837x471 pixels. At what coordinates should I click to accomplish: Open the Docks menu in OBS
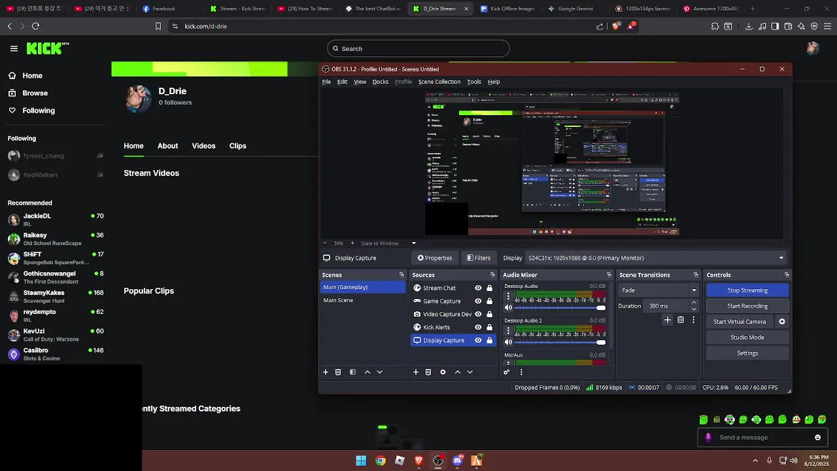point(381,82)
